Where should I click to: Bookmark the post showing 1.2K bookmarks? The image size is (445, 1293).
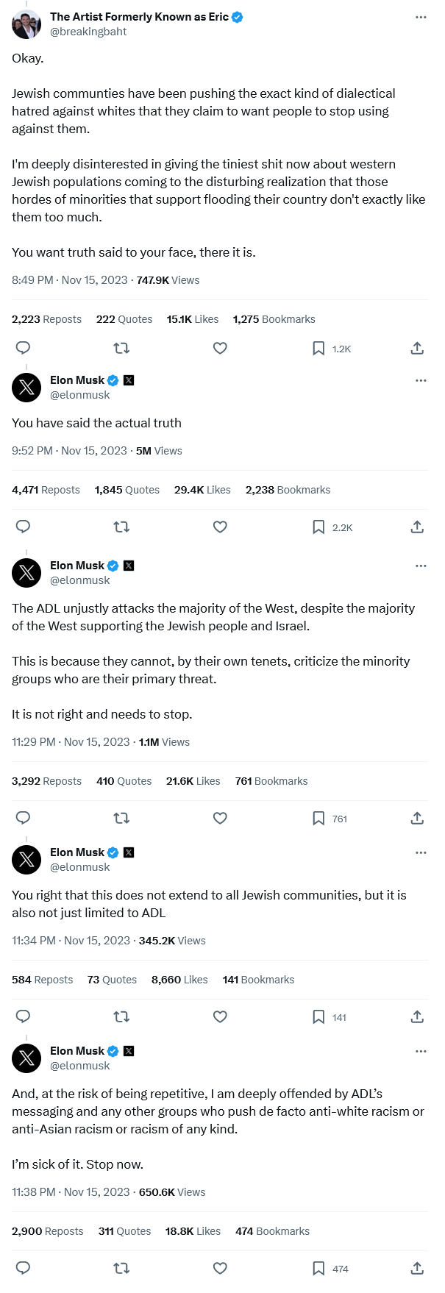click(x=318, y=348)
